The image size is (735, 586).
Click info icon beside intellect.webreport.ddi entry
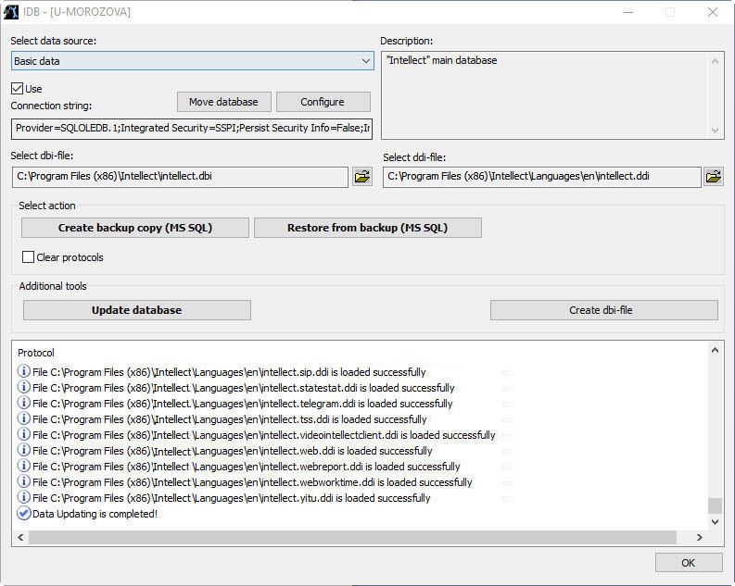point(23,466)
